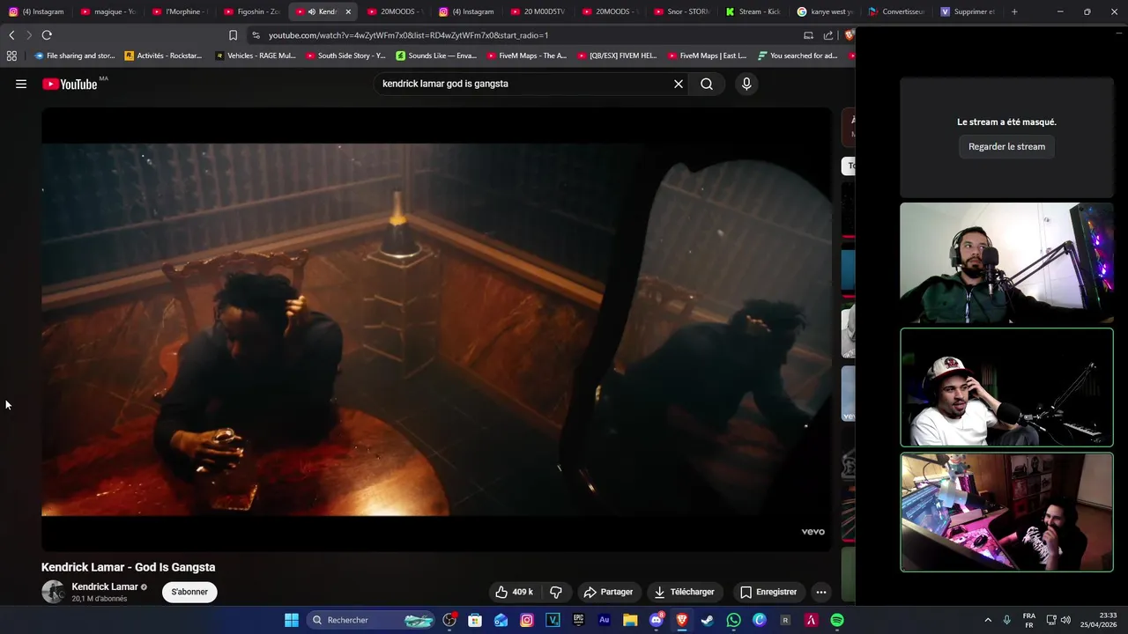Close the active Kendrick tab

[348, 11]
